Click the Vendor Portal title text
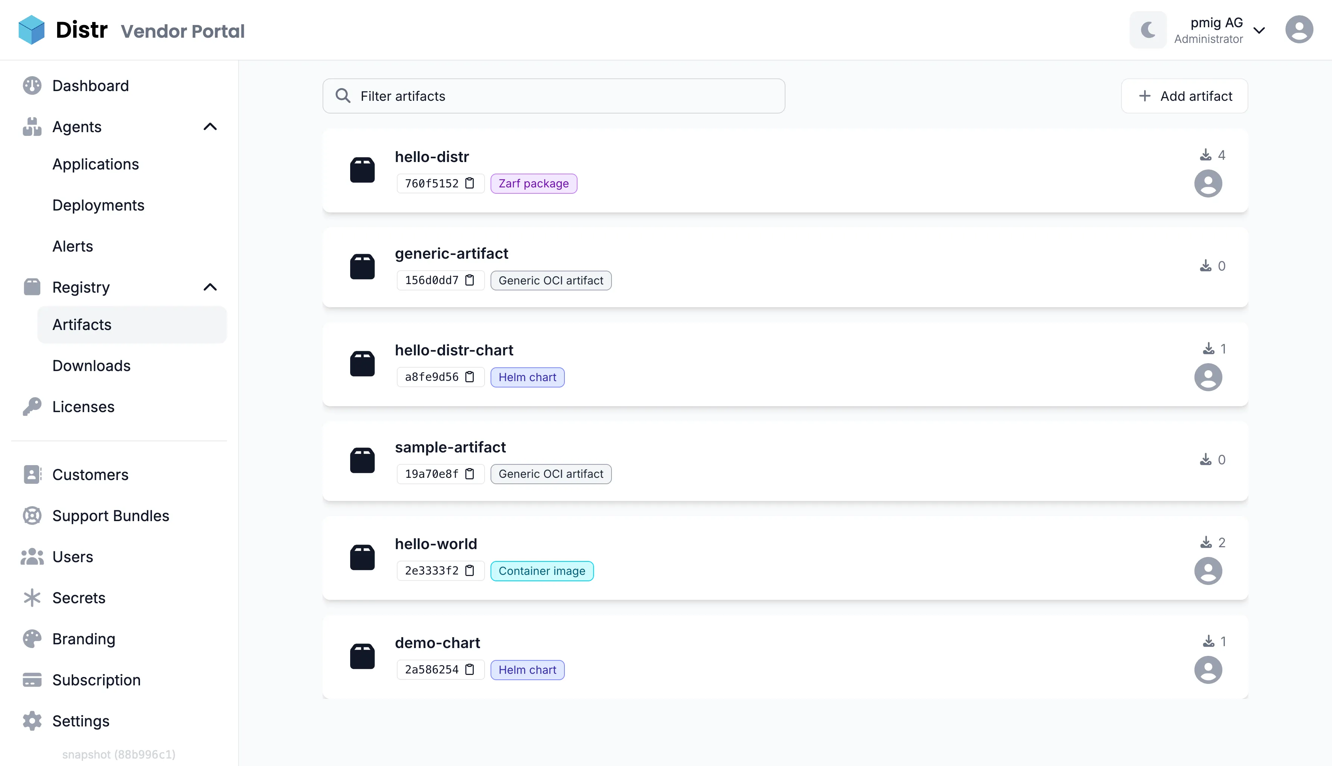 (x=183, y=31)
